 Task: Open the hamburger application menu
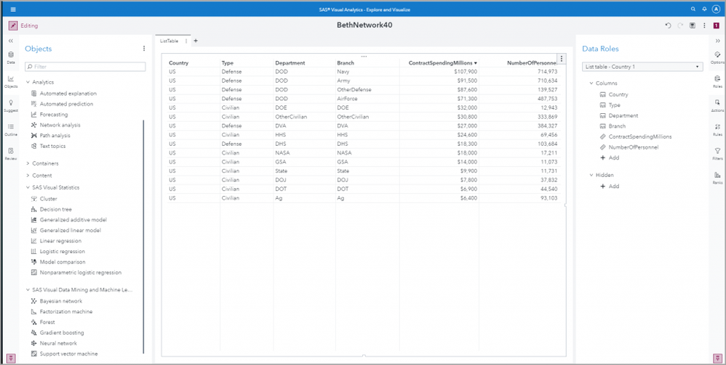(x=13, y=9)
